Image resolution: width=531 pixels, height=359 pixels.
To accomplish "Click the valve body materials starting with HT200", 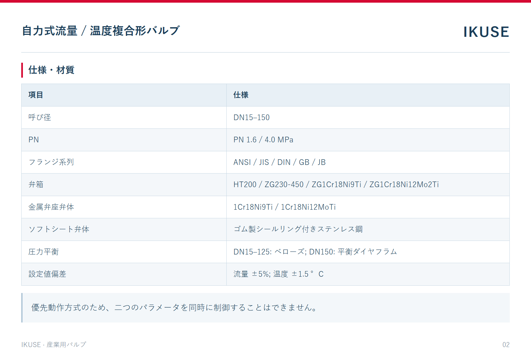I will click(x=336, y=184).
